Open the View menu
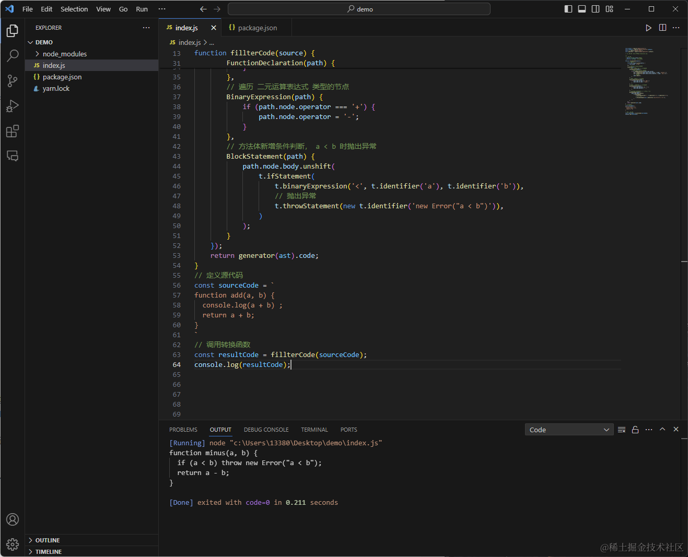This screenshot has height=557, width=688. point(103,9)
